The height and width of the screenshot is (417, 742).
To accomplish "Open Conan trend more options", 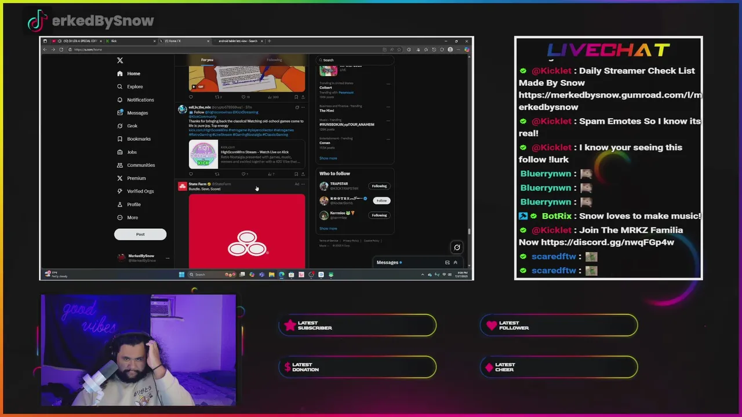I will [x=388, y=138].
